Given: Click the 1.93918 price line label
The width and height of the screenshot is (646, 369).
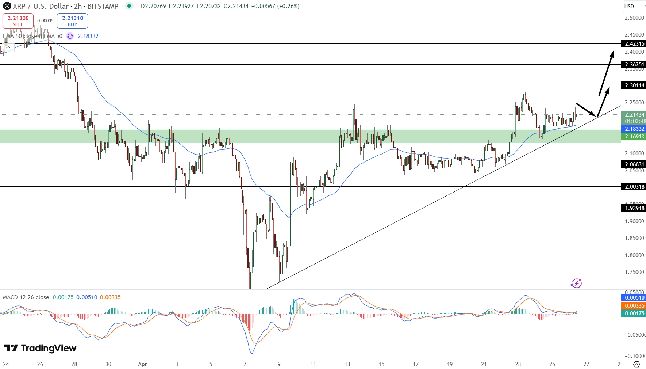Looking at the screenshot, I should [x=634, y=208].
